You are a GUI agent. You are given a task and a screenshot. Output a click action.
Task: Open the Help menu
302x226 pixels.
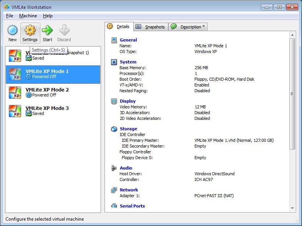tap(48, 16)
